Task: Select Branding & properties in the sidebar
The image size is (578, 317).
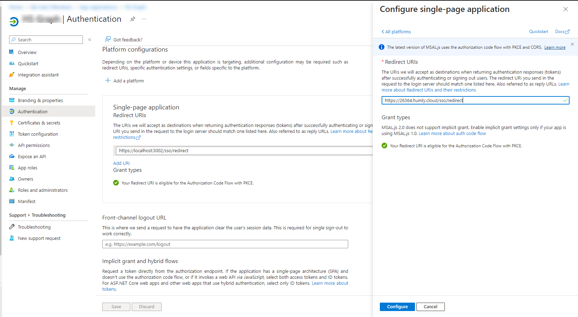Action: tap(40, 100)
